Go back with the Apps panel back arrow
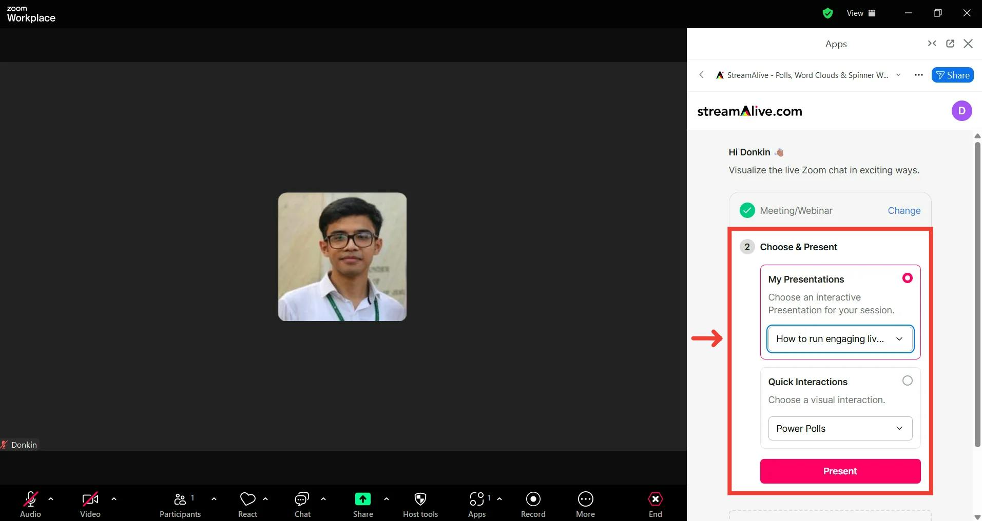Viewport: 982px width, 521px height. click(x=701, y=75)
